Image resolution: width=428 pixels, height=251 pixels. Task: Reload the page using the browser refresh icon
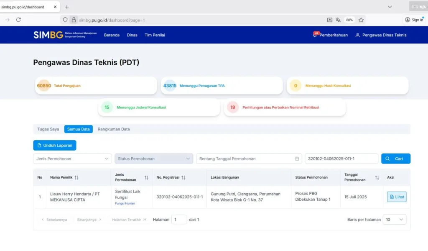[18, 20]
